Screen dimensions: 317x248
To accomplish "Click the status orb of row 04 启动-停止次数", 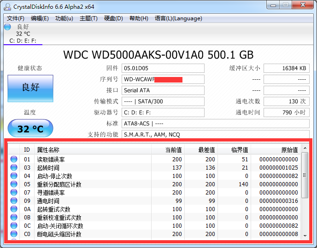I will 14,176.
